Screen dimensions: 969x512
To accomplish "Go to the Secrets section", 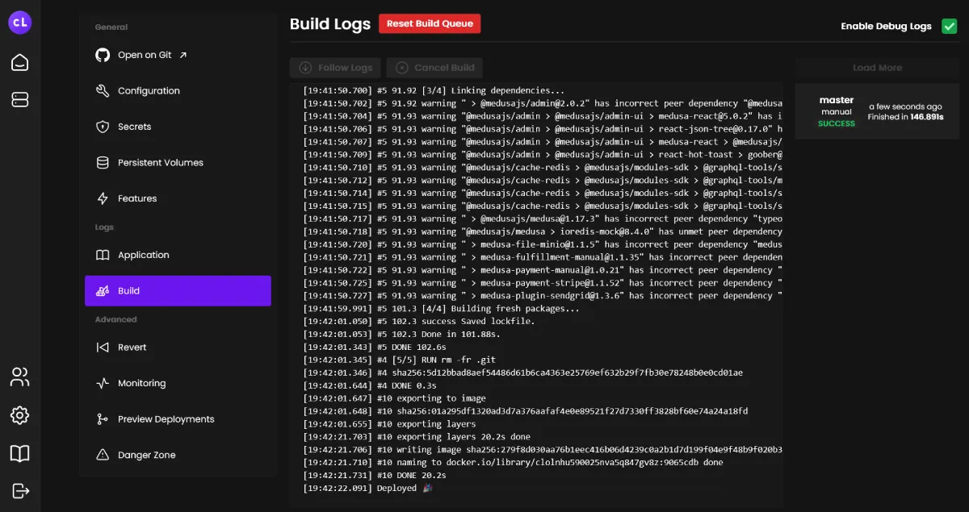I will pos(134,127).
